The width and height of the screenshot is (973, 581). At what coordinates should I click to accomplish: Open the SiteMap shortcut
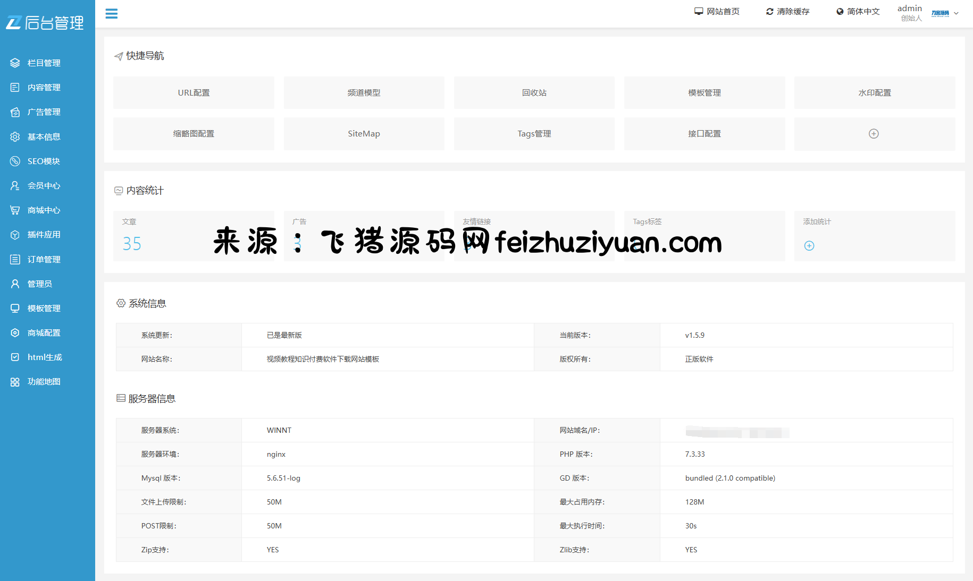[x=364, y=134]
